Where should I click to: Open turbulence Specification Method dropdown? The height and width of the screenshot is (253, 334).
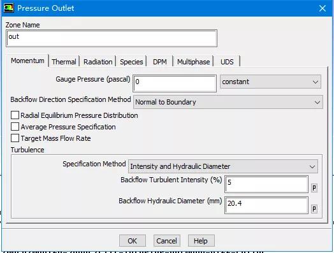pyautogui.click(x=223, y=166)
